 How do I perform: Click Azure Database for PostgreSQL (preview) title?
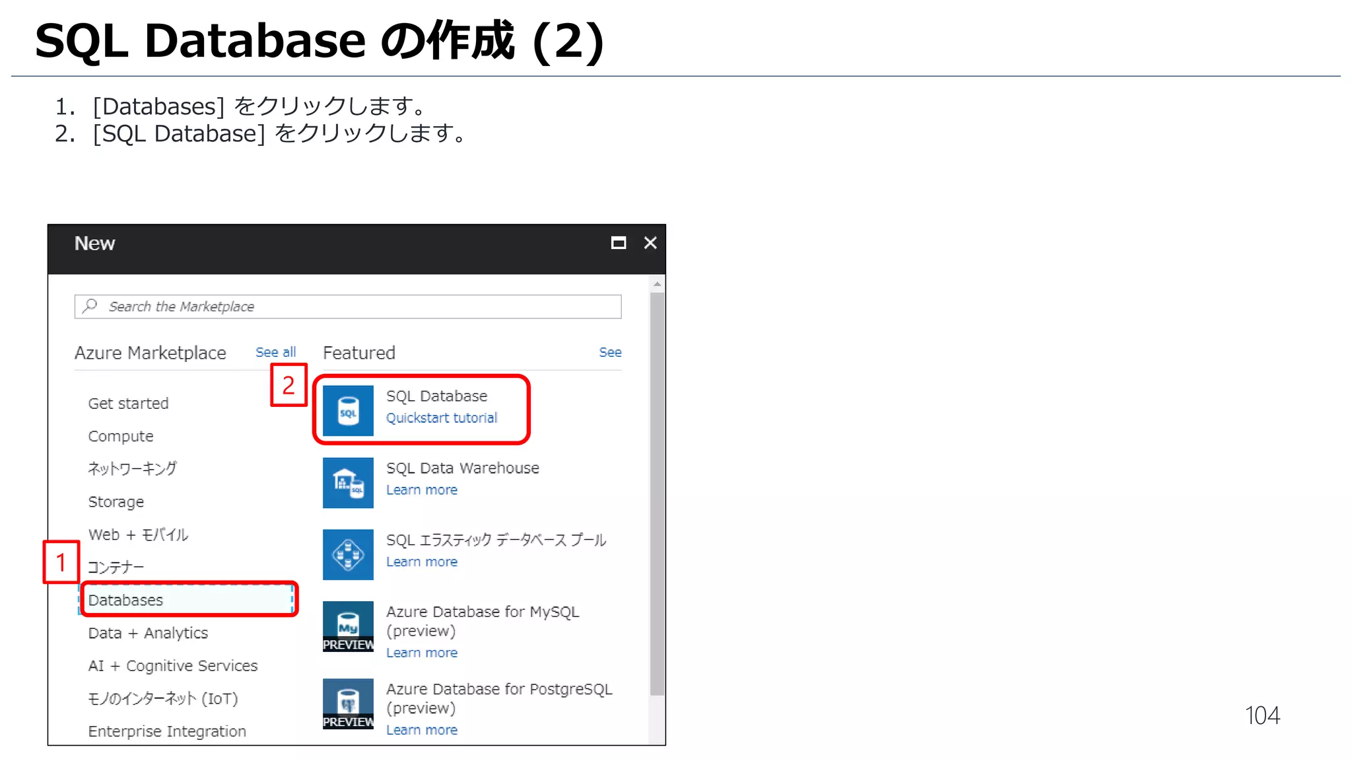[x=499, y=698]
